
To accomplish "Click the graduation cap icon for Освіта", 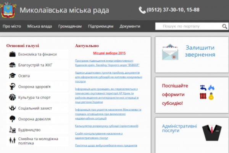I will [x=12, y=76].
